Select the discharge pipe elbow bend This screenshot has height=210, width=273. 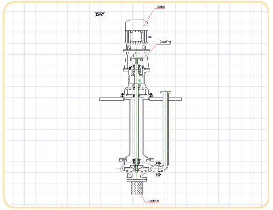pos(165,166)
